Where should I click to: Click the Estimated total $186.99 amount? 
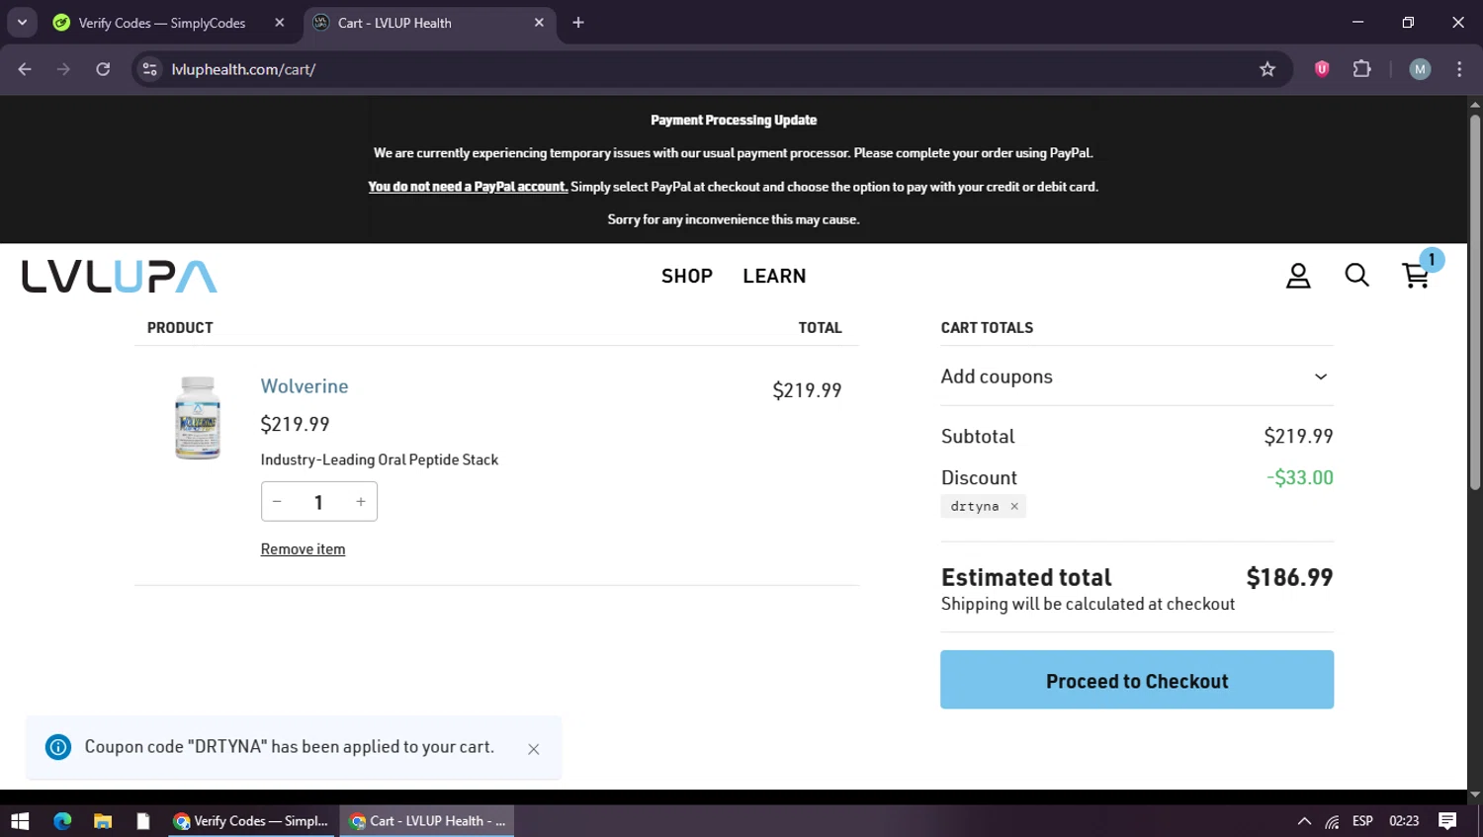[1289, 577]
